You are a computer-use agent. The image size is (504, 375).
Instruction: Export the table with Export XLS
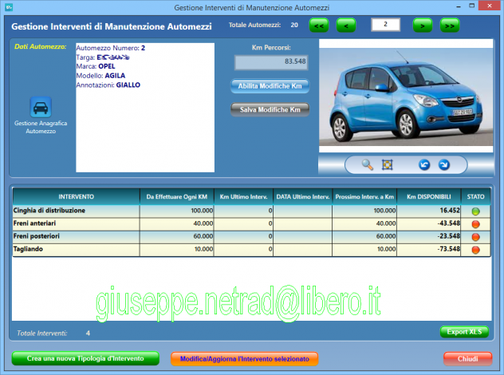(x=464, y=332)
